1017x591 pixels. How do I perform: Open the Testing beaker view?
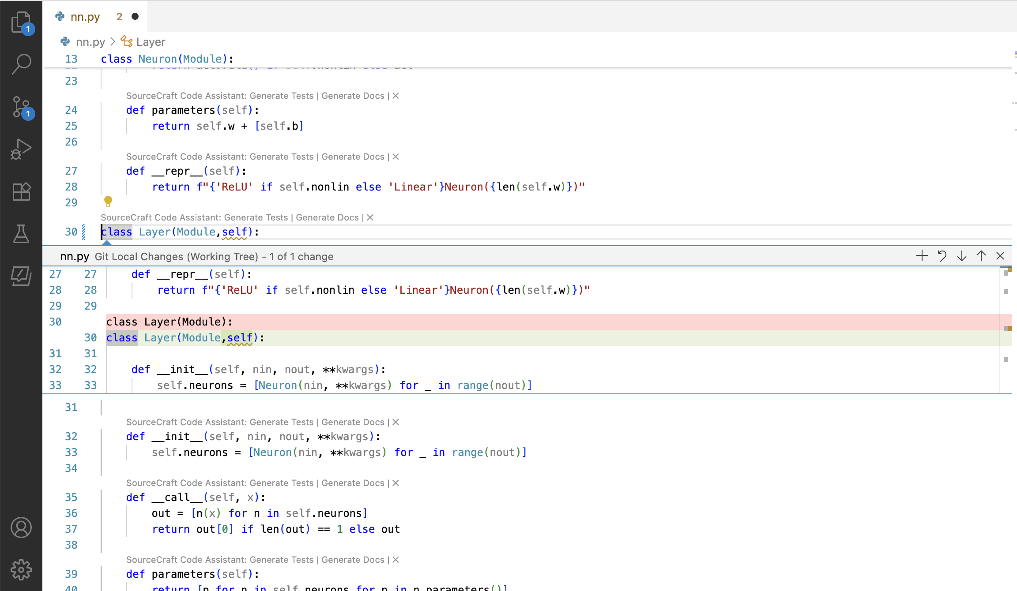[x=21, y=234]
